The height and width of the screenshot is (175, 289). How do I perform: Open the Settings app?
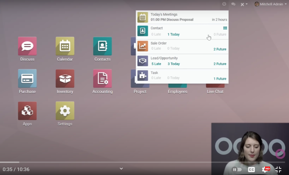[65, 111]
